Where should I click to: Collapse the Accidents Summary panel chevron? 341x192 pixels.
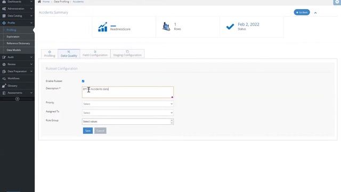point(315,13)
